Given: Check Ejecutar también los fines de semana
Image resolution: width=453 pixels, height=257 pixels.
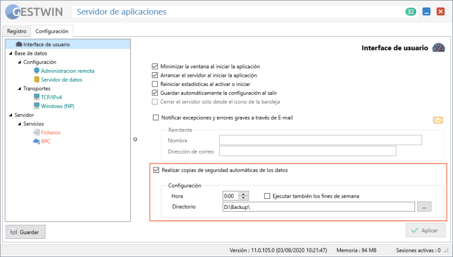Looking at the screenshot, I should (x=267, y=196).
